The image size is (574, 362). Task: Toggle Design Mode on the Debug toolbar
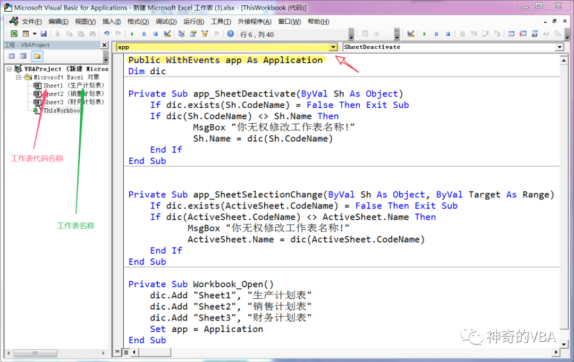point(411,34)
